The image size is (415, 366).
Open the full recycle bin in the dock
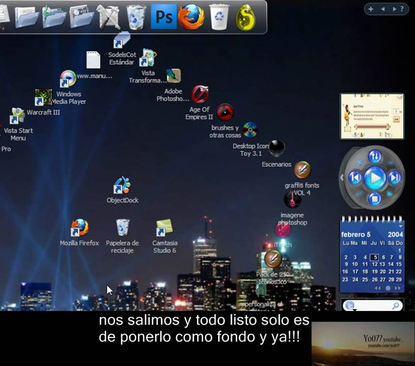tap(136, 17)
